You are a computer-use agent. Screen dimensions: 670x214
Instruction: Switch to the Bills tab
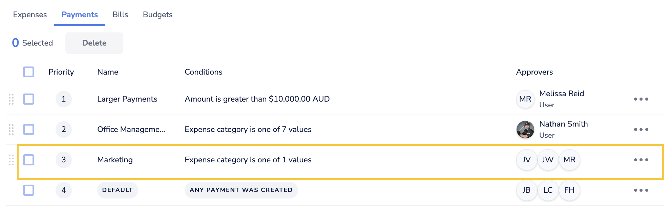pyautogui.click(x=120, y=15)
